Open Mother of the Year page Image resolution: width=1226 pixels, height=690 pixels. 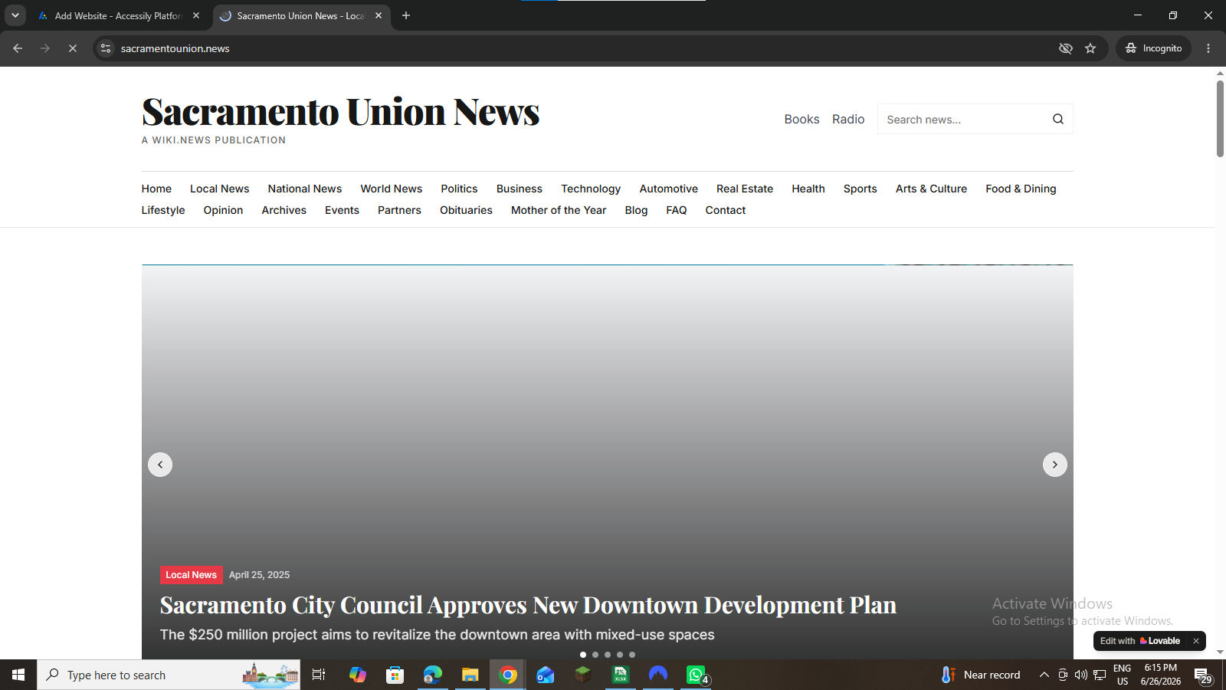[x=559, y=210]
